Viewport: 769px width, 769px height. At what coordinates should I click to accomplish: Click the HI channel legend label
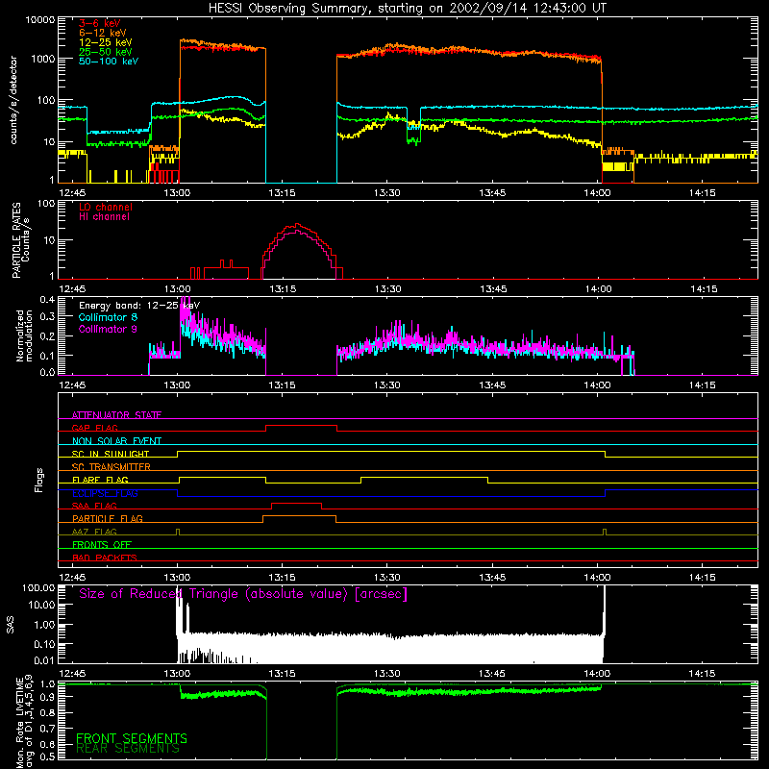click(104, 216)
